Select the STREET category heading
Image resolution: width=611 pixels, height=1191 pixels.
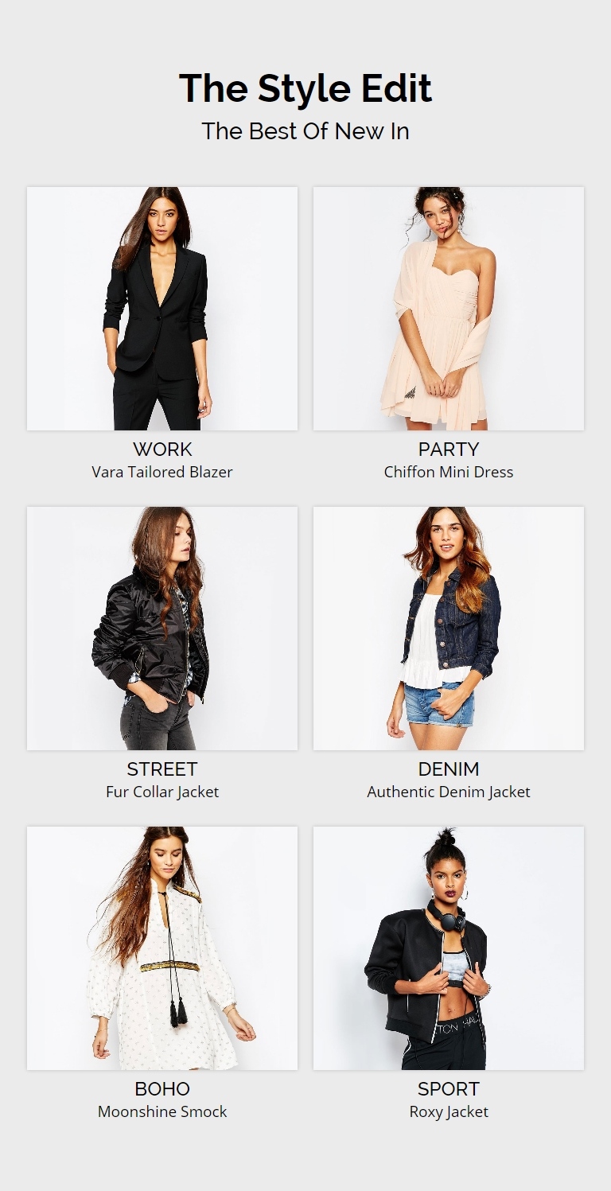click(162, 769)
